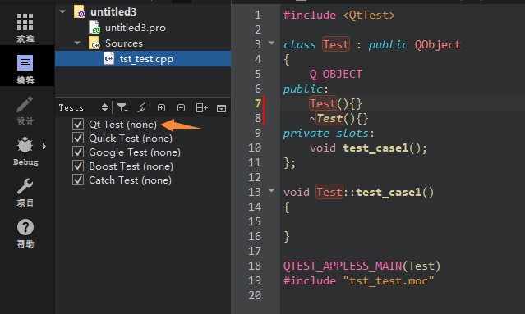Select untitled3.pro in the project tree

[136, 28]
